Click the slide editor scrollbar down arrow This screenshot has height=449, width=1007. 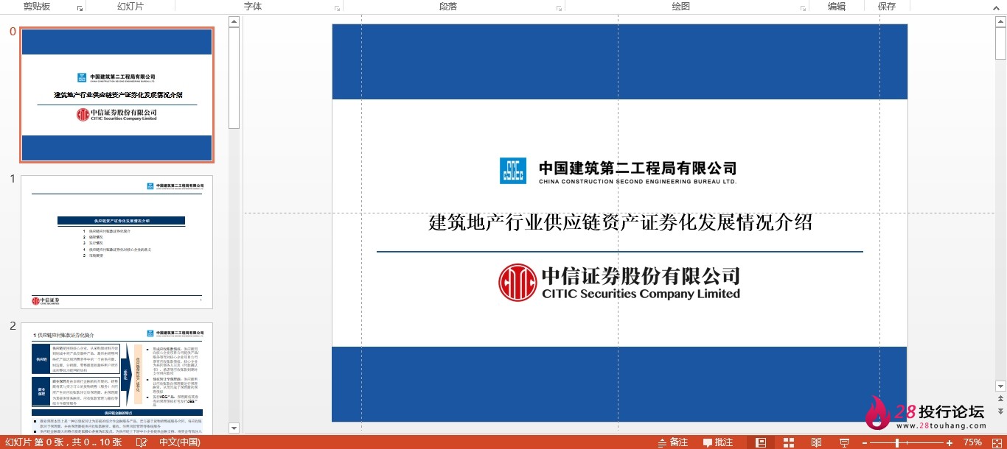tap(1000, 386)
